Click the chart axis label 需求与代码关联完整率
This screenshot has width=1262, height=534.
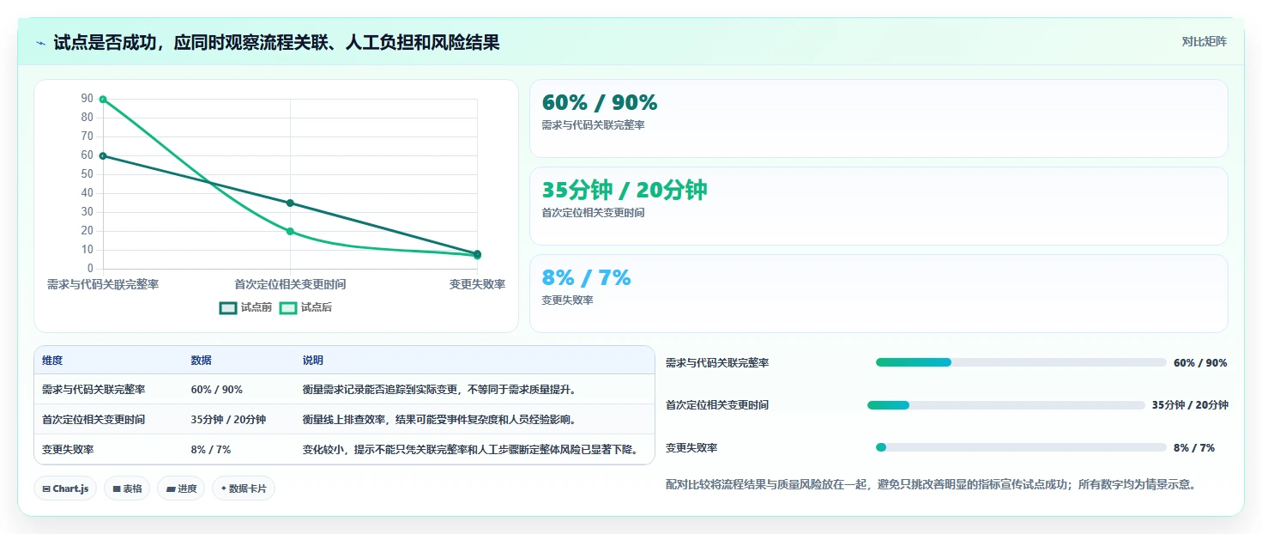103,284
